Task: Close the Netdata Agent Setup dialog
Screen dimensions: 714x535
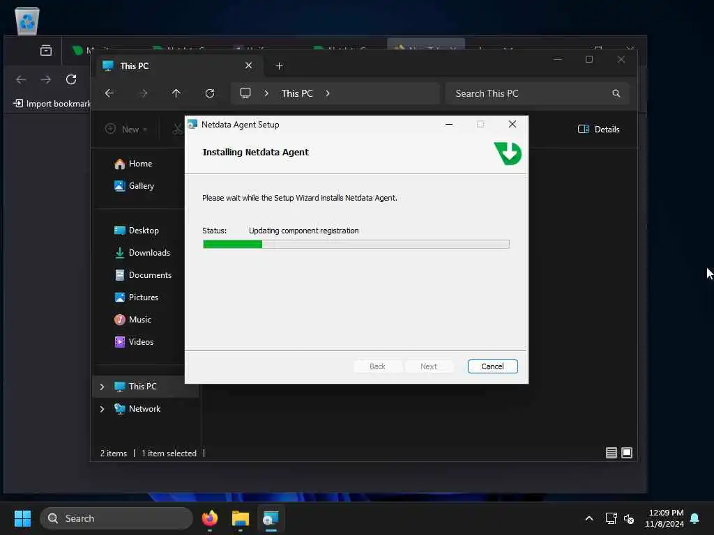Action: [x=512, y=124]
